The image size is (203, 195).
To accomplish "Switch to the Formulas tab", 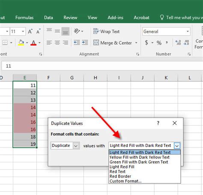I will (24, 18).
